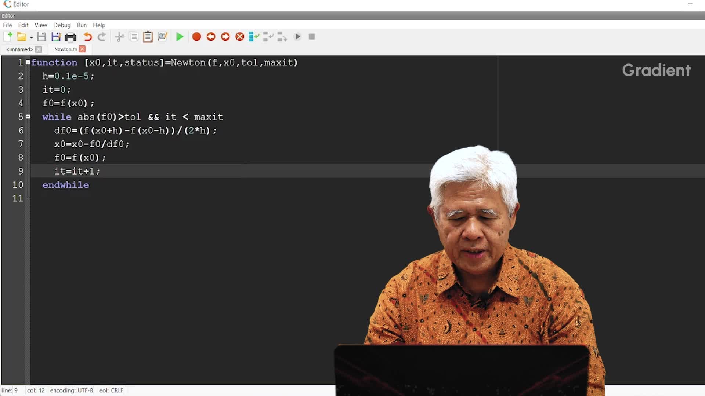This screenshot has height=396, width=705.
Task: Click the 'while' keyword in code
Action: 57,117
